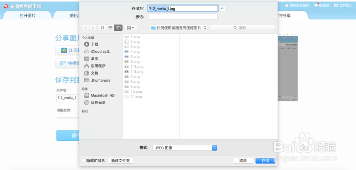Toggle the 隐藏扩展名 checkbox
This screenshot has height=170, width=356.
(x=83, y=161)
